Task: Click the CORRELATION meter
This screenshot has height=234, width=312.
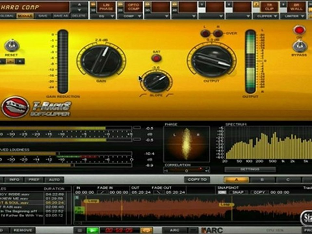Action: point(187,170)
